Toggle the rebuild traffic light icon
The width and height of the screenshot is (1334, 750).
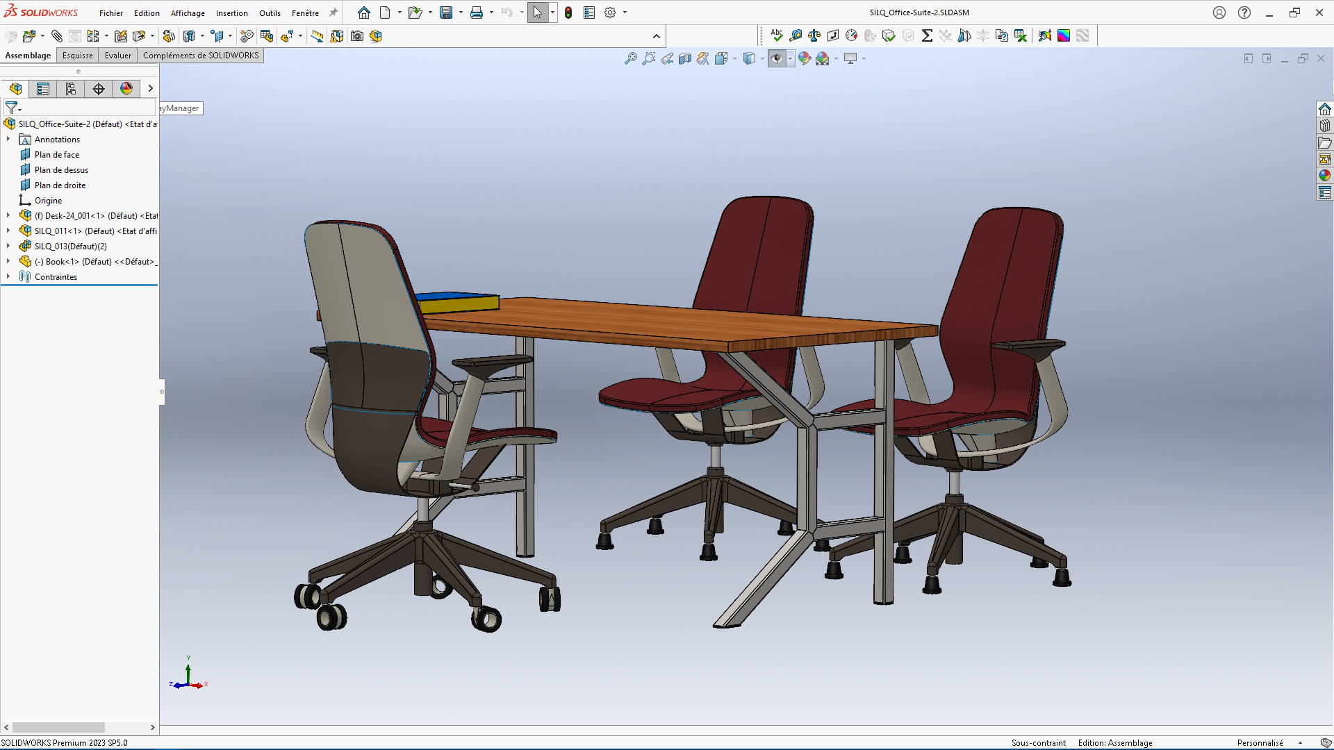(x=568, y=12)
